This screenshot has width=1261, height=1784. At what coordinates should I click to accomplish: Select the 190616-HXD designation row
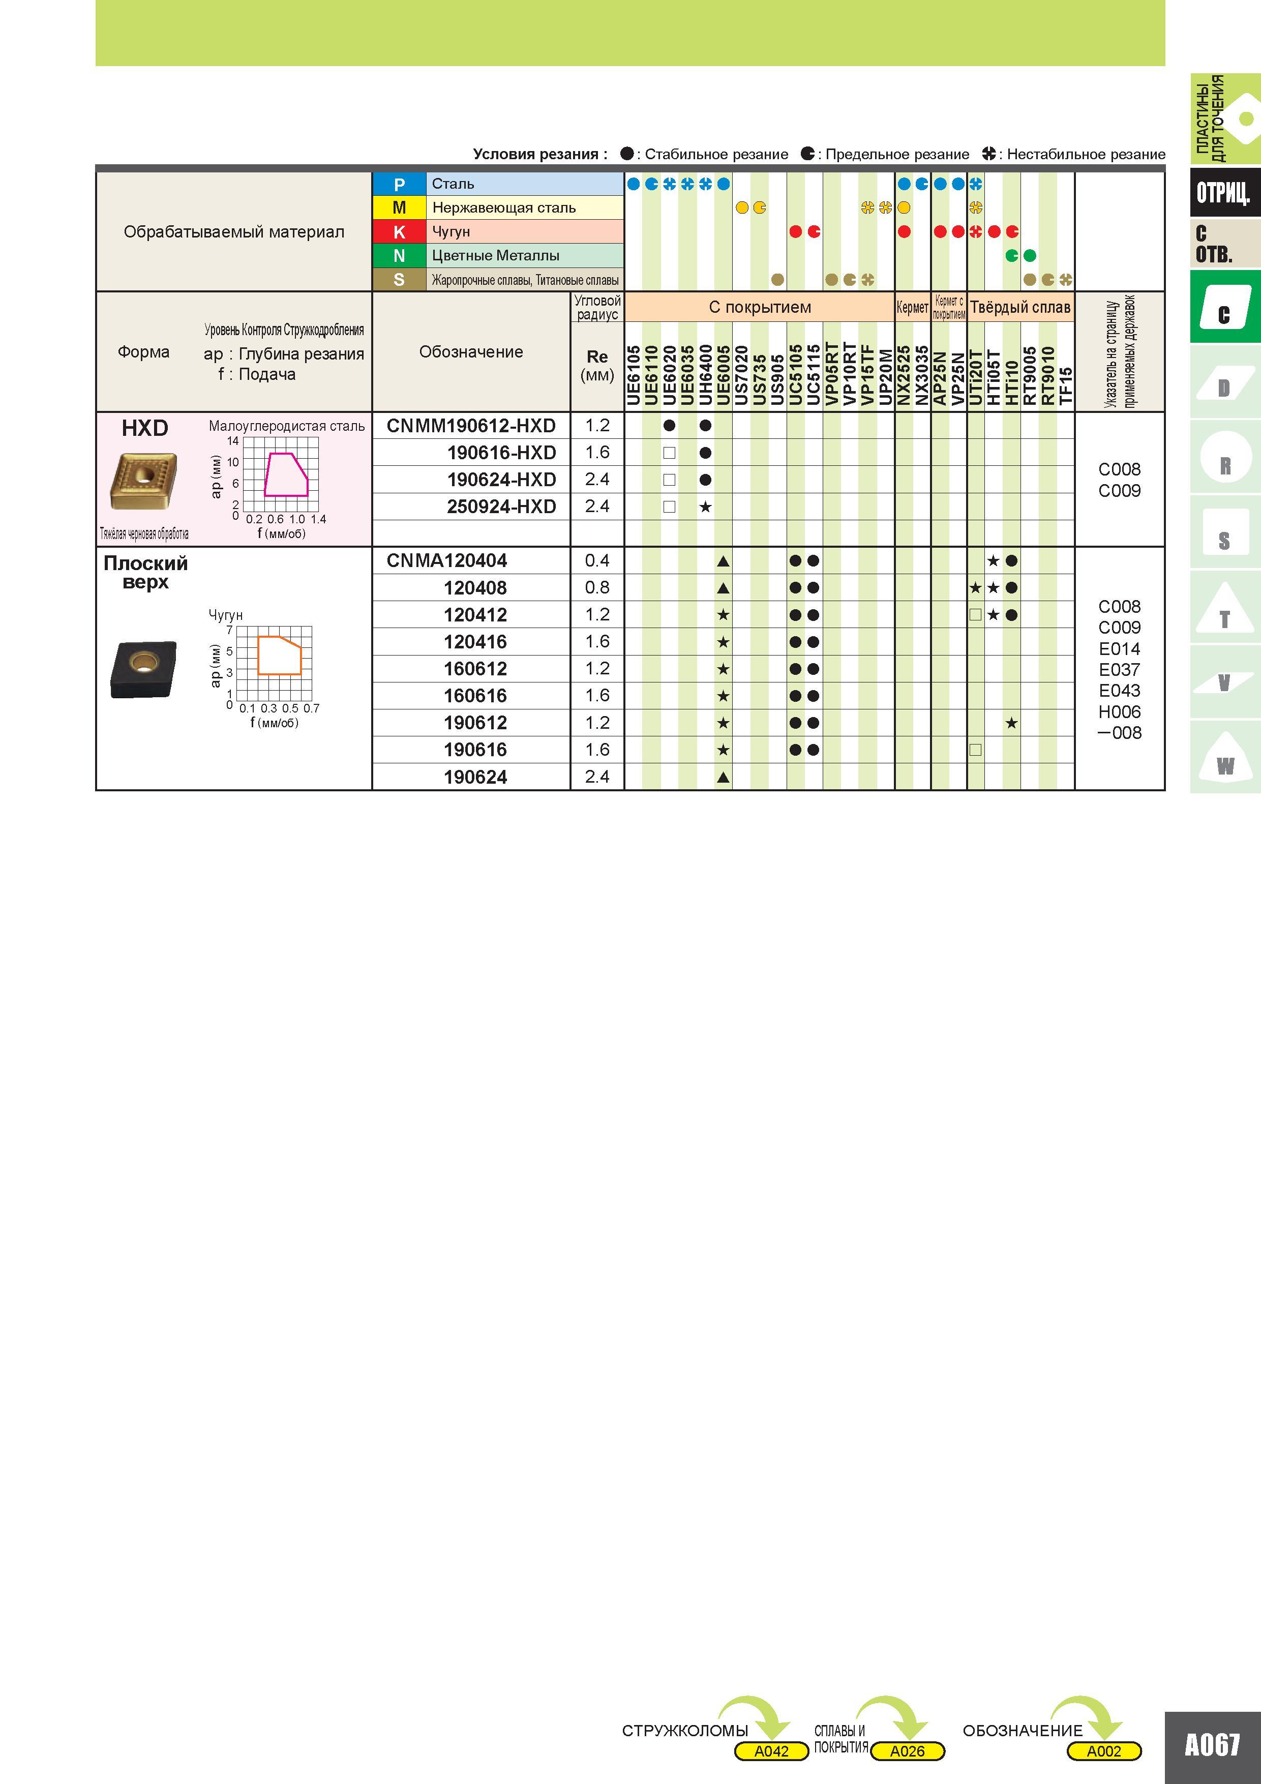[x=501, y=453]
